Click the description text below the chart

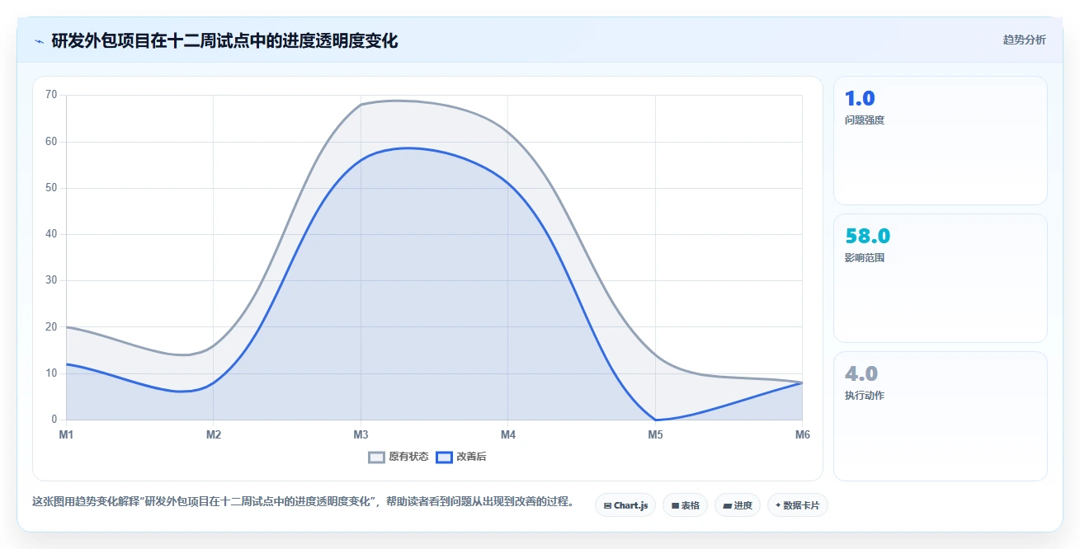tap(303, 501)
